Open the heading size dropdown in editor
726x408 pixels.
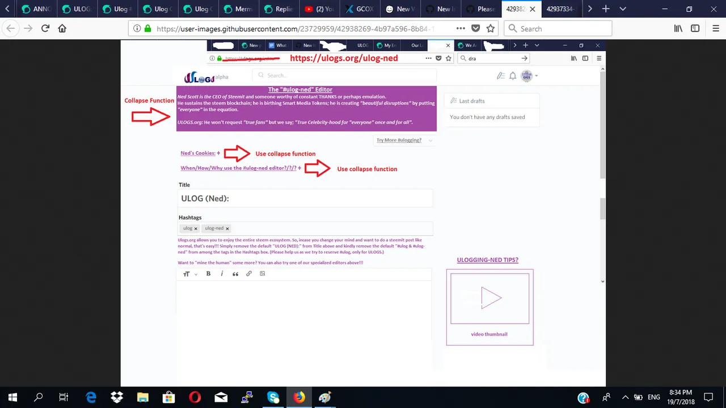click(x=190, y=274)
